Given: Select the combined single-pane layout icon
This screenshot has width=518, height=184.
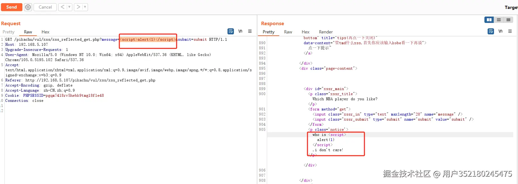Looking at the screenshot, I should click(x=508, y=20).
